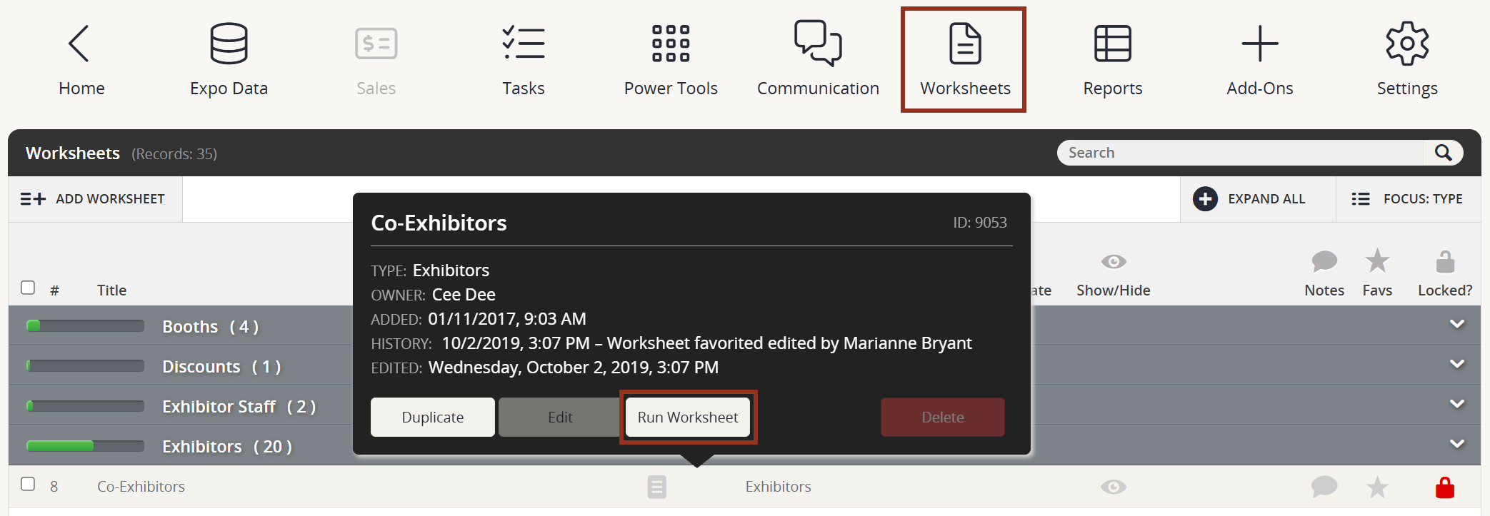Image resolution: width=1490 pixels, height=516 pixels.
Task: Open the Tasks checklist icon
Action: point(523,43)
